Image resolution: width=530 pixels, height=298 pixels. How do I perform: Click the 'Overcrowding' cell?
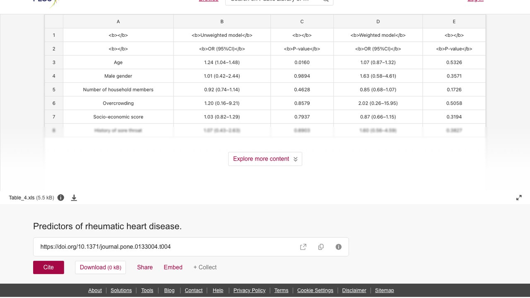118,103
